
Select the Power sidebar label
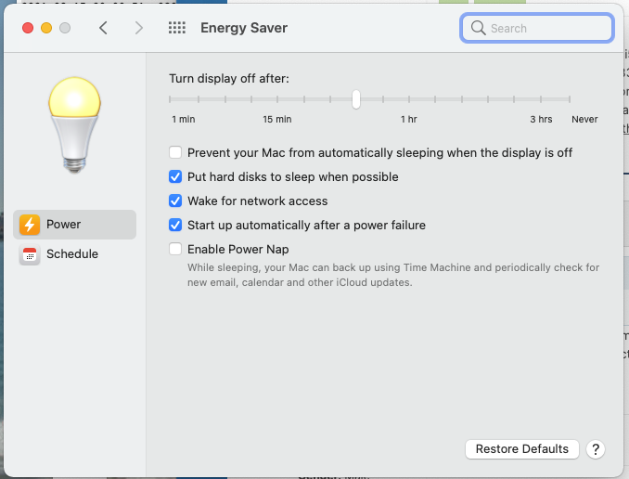point(63,225)
